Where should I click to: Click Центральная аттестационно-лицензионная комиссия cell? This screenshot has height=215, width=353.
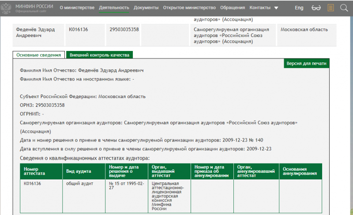[x=169, y=196]
